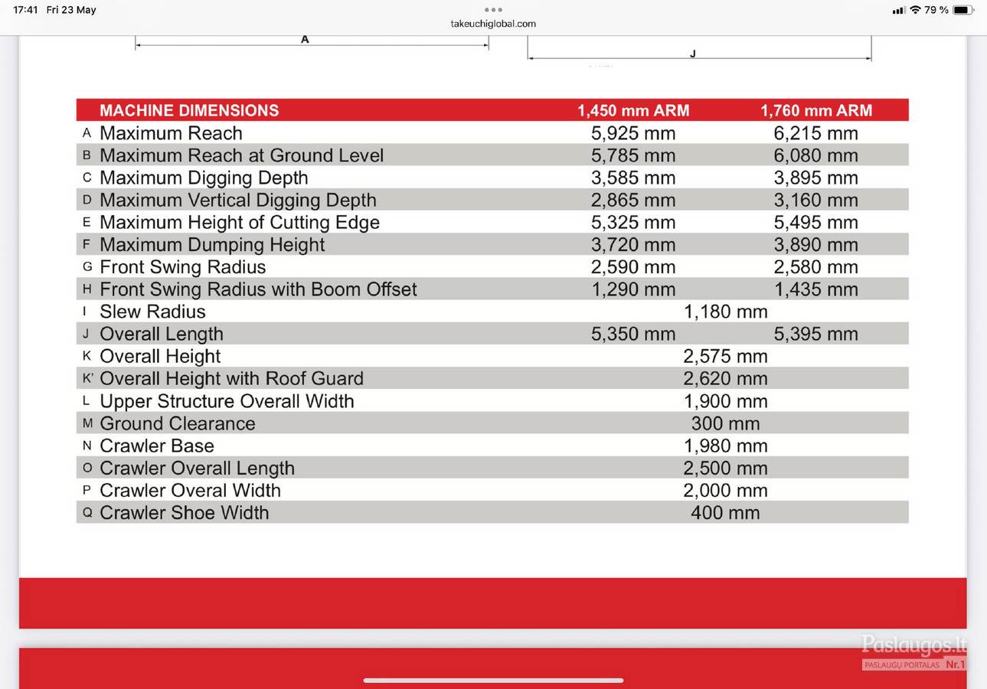The height and width of the screenshot is (689, 987).
Task: Select the MACHINE DIMENSIONS header
Action: (x=189, y=110)
